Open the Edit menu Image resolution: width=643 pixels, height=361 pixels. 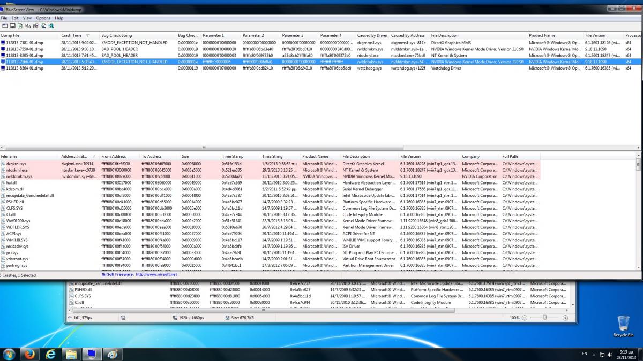point(15,18)
